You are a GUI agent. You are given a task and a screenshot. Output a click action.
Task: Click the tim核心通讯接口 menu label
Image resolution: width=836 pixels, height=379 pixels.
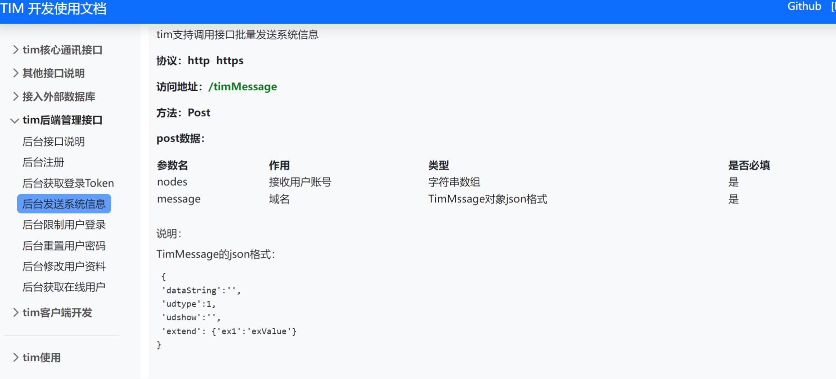63,50
